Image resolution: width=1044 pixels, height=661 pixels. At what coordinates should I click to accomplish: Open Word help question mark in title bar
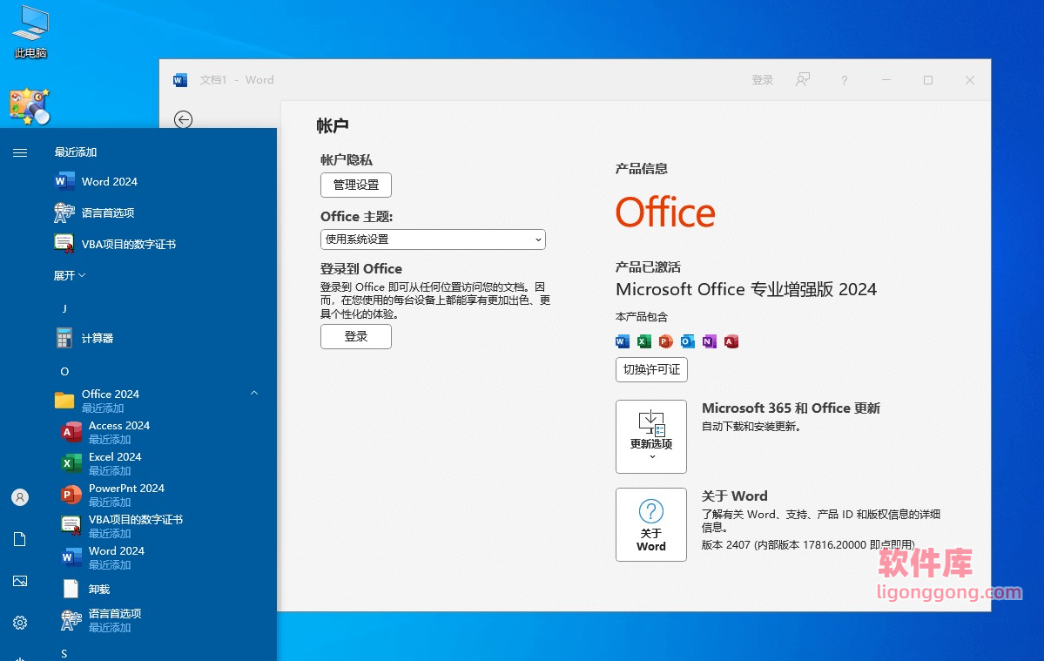click(845, 80)
